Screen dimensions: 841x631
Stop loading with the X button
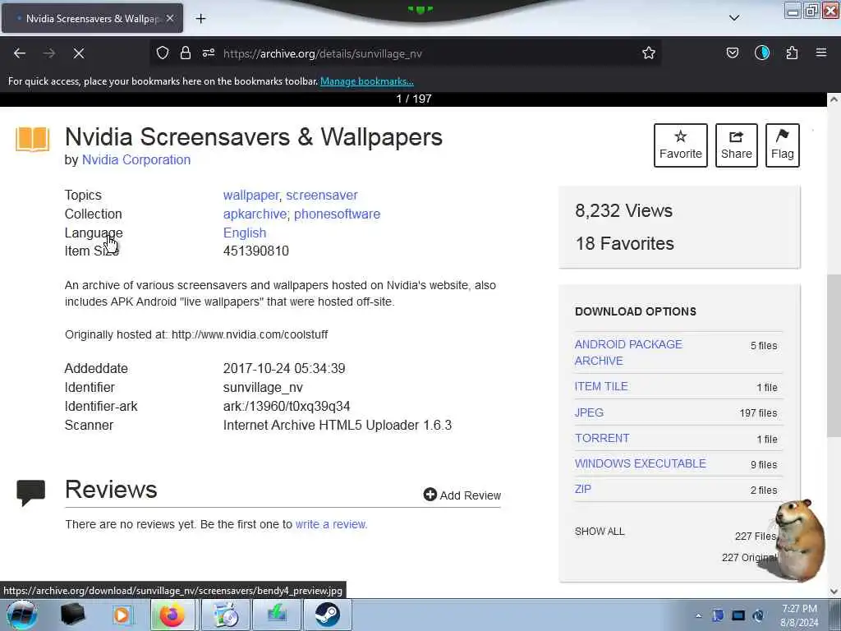click(78, 53)
